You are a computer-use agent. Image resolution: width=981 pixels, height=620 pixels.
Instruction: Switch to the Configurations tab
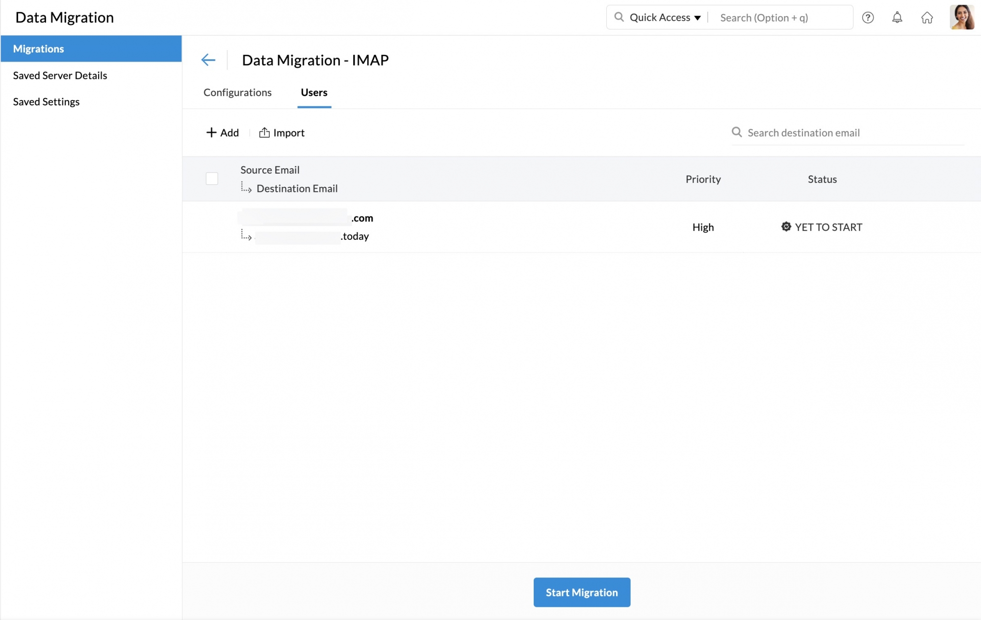pyautogui.click(x=237, y=92)
